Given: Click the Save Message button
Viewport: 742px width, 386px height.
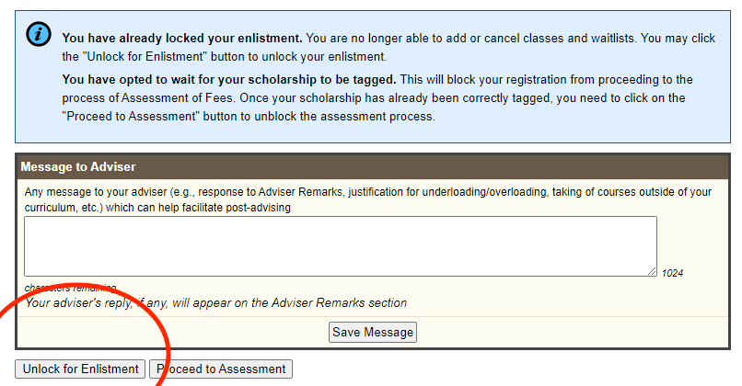Looking at the screenshot, I should (x=373, y=332).
